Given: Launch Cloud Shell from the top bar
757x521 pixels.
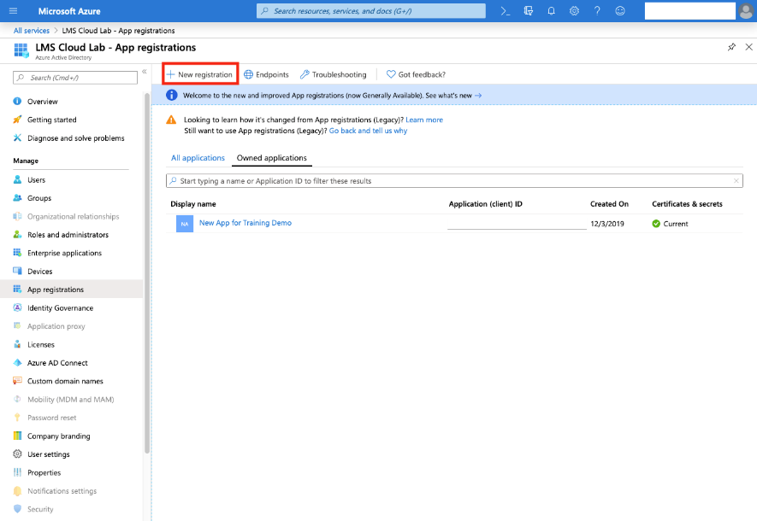Looking at the screenshot, I should (x=505, y=10).
